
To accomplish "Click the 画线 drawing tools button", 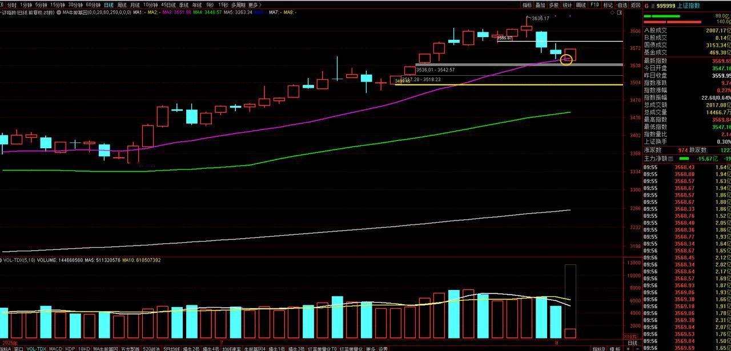I will click(x=581, y=5).
